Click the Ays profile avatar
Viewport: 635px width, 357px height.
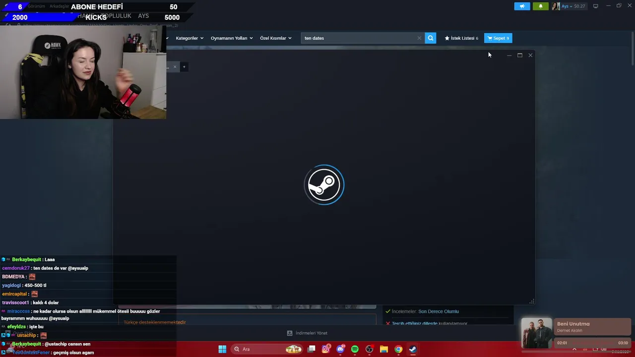(x=556, y=6)
